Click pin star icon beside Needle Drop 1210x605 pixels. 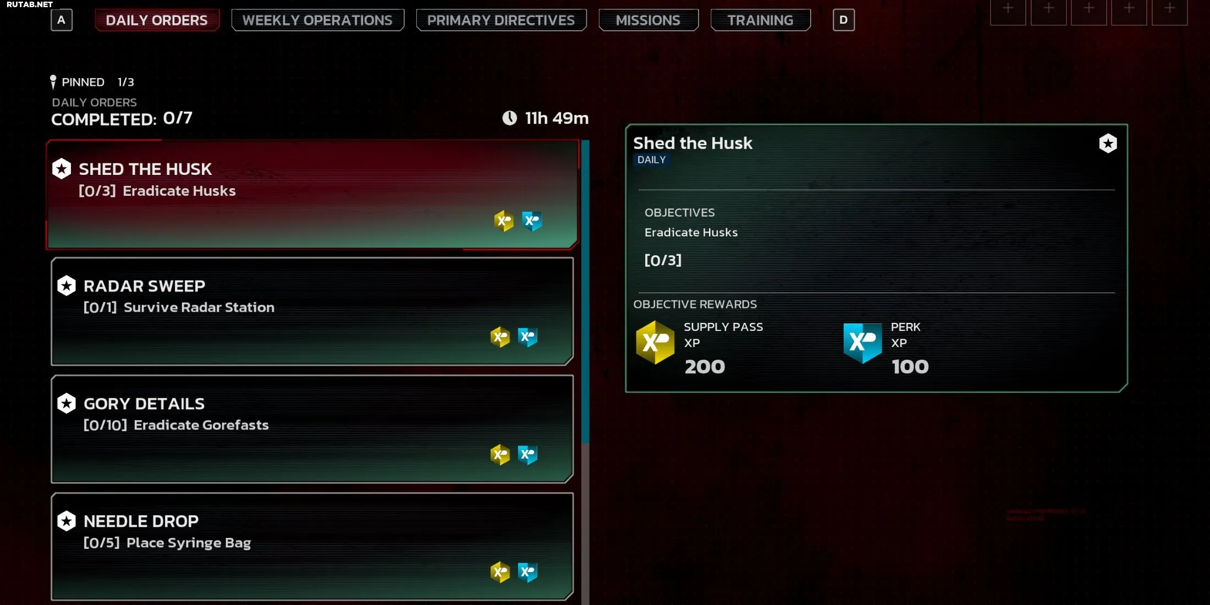[67, 521]
